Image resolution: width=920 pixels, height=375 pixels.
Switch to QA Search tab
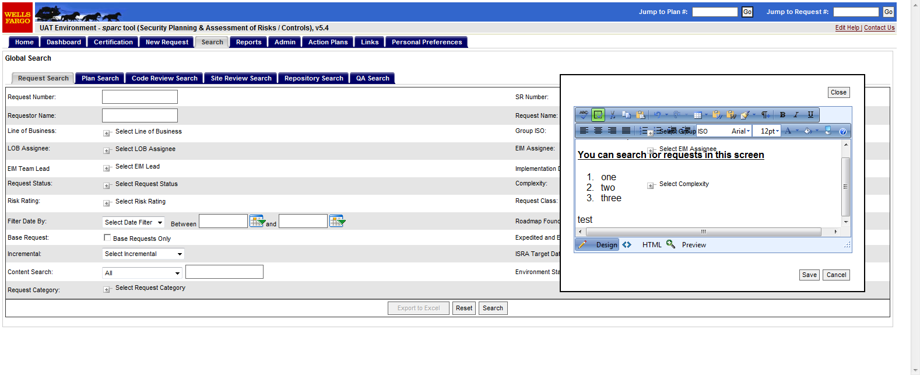coord(373,78)
